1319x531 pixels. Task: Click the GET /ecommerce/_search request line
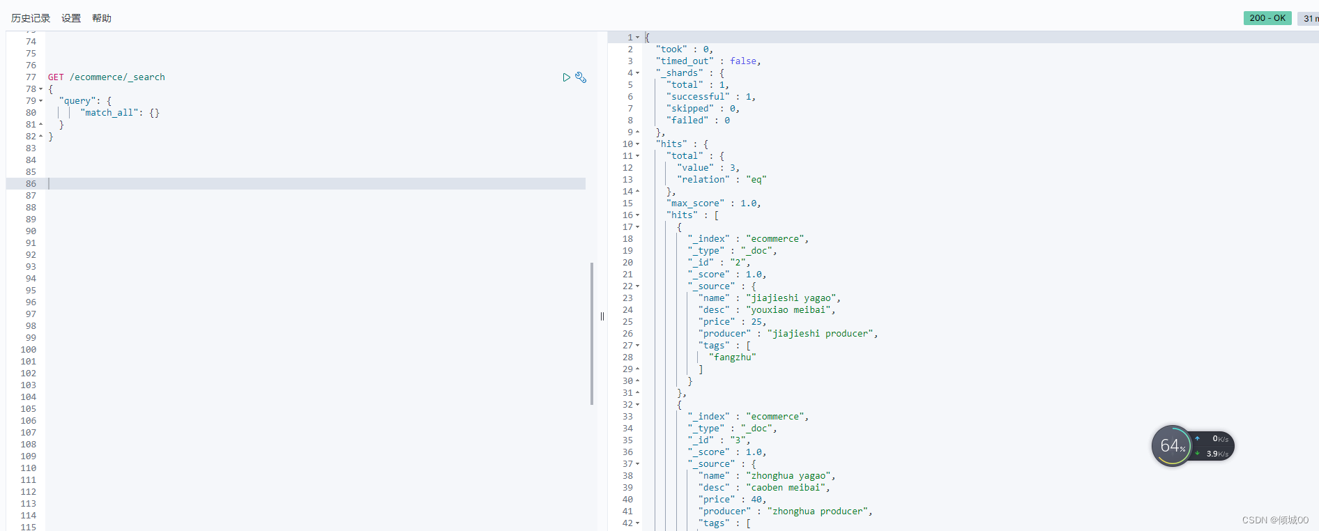coord(107,77)
